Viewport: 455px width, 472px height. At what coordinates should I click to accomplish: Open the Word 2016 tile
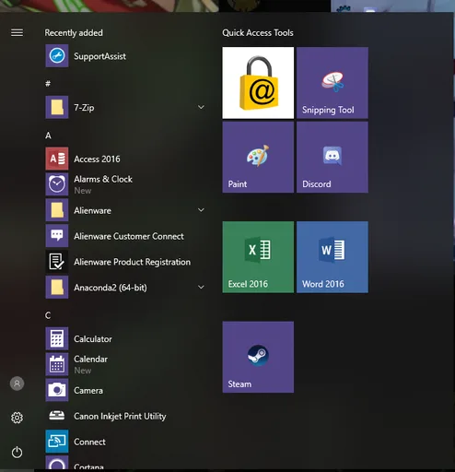(x=332, y=257)
